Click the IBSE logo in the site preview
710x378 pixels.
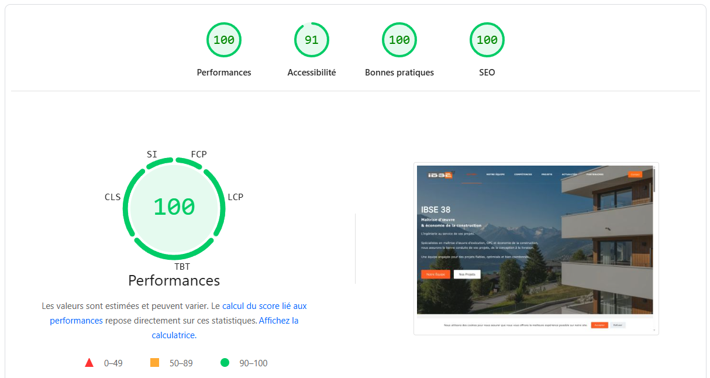coord(440,174)
